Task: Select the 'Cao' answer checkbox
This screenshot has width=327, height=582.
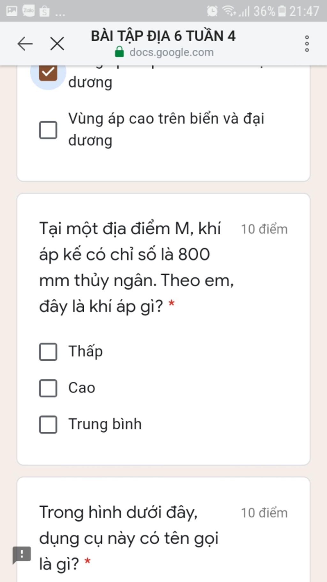Action: click(x=48, y=388)
